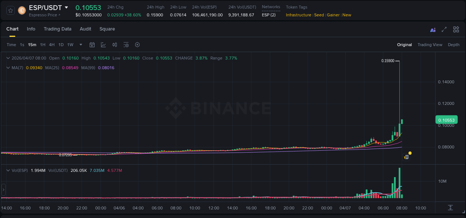Switch chart to 1D interval
Screen dimensions: 466x218
pyautogui.click(x=60, y=44)
